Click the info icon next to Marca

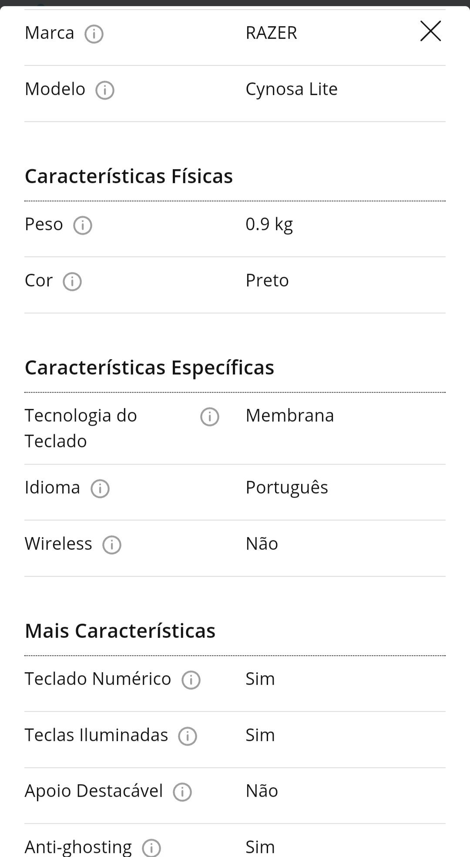coord(94,34)
